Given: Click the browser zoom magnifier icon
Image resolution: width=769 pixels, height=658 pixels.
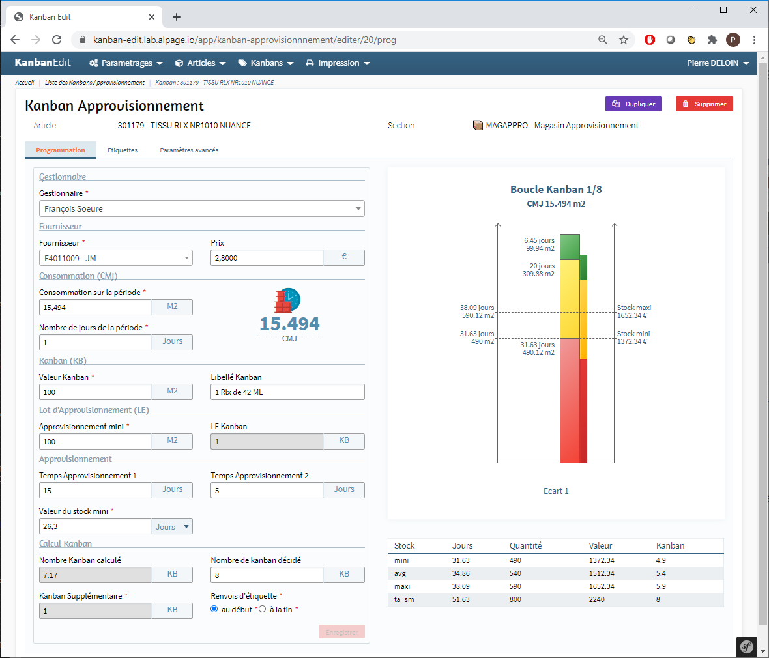Looking at the screenshot, I should click(x=603, y=40).
